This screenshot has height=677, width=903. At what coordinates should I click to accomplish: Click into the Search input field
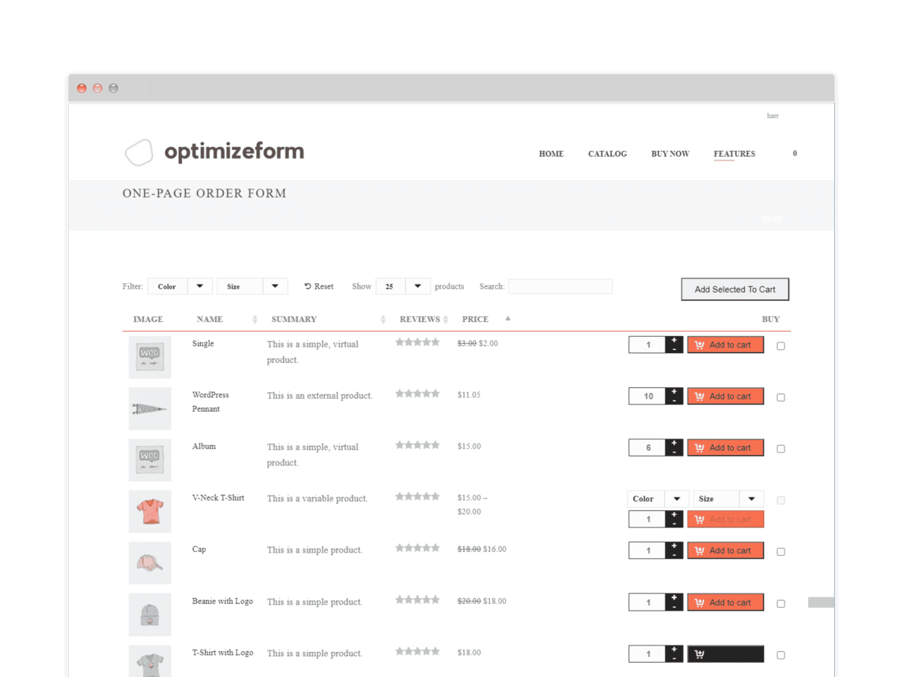point(560,286)
